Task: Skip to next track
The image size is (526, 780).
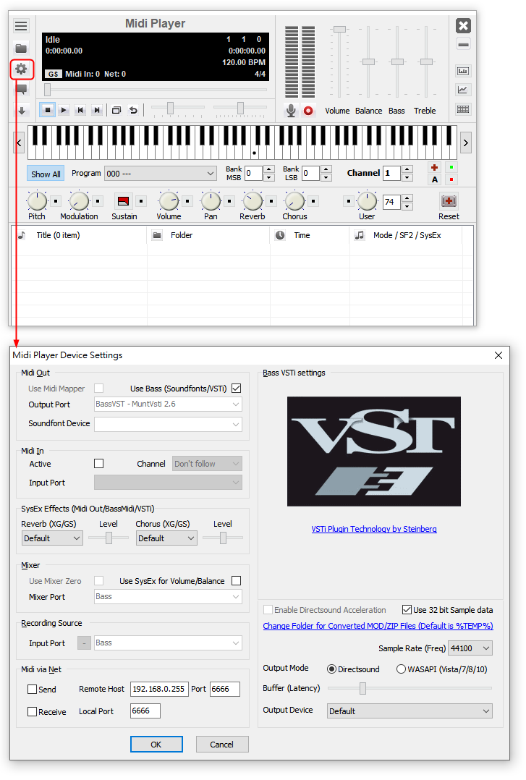Action: 97,110
